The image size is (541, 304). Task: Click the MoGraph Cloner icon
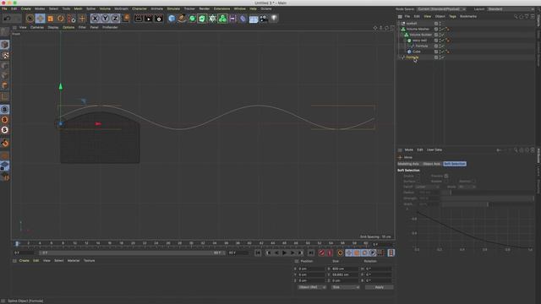coord(212,19)
